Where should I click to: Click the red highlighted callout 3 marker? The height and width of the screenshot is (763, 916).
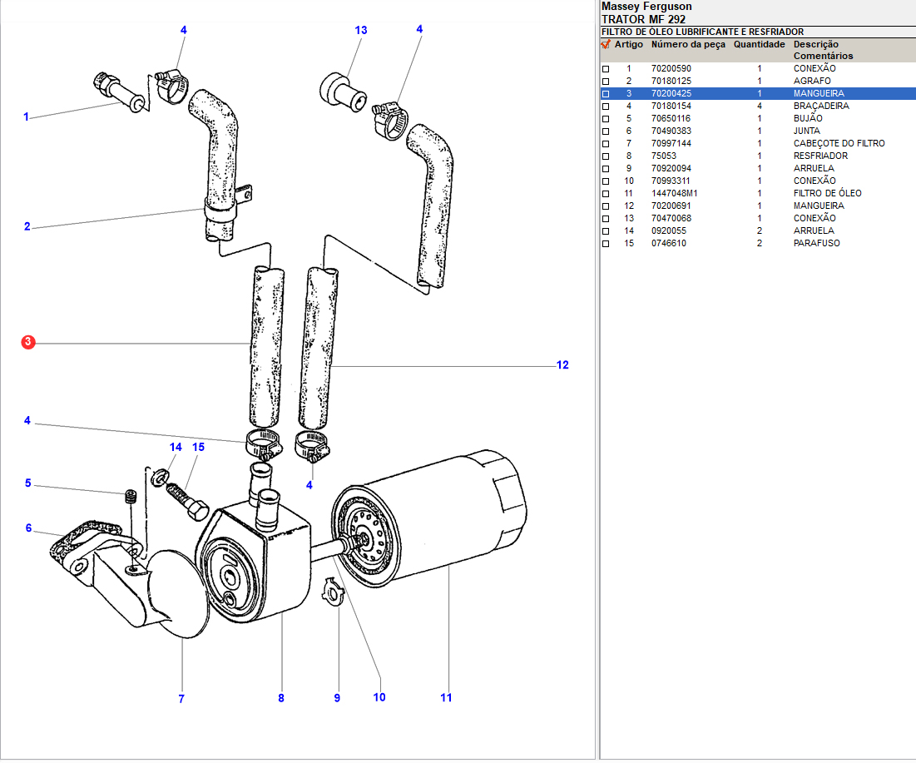[28, 343]
